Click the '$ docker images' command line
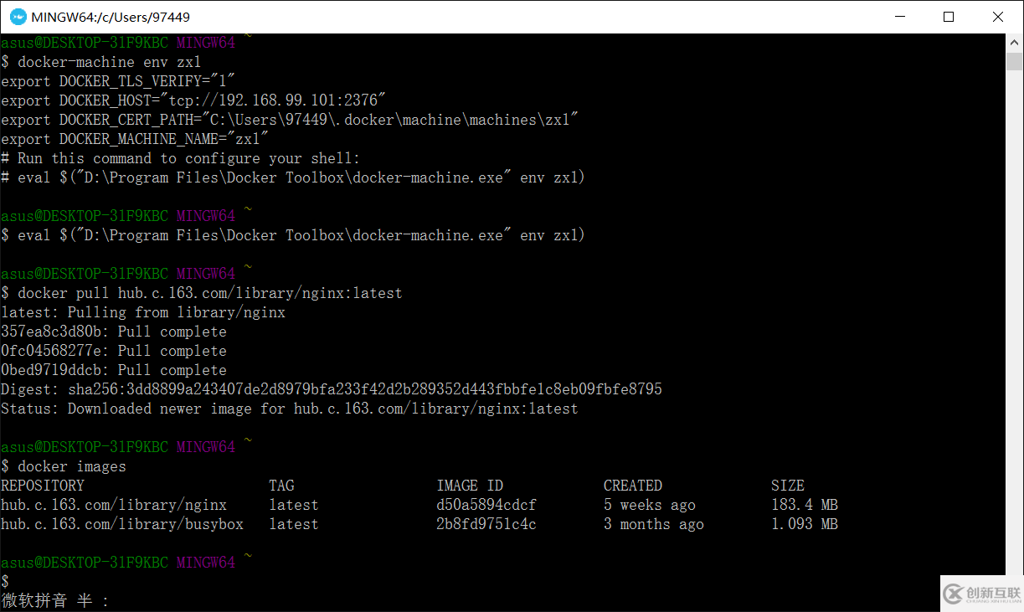This screenshot has height=612, width=1024. click(64, 466)
